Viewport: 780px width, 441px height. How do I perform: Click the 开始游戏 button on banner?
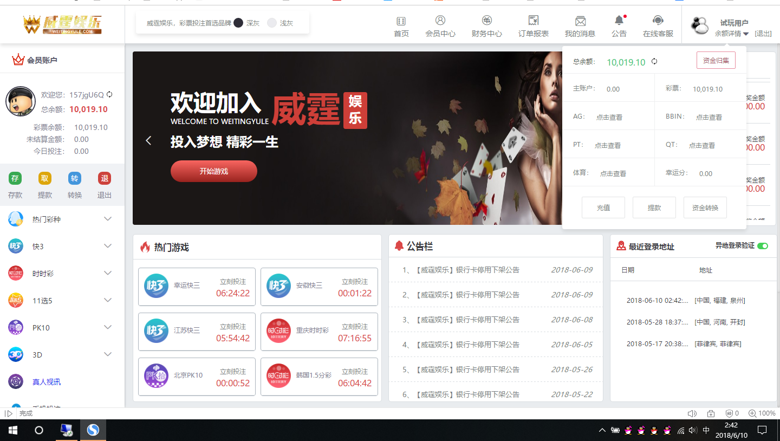click(x=213, y=171)
